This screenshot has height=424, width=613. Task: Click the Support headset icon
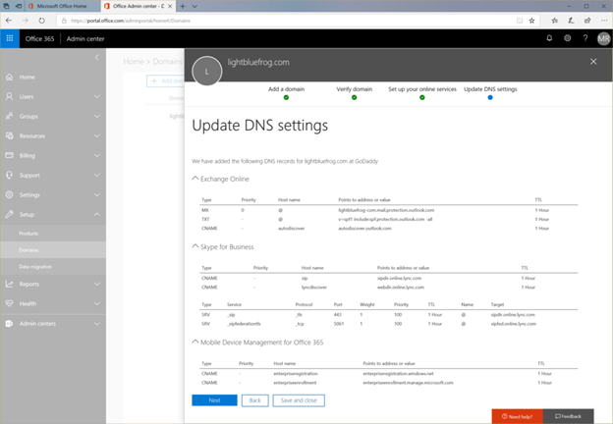click(10, 176)
